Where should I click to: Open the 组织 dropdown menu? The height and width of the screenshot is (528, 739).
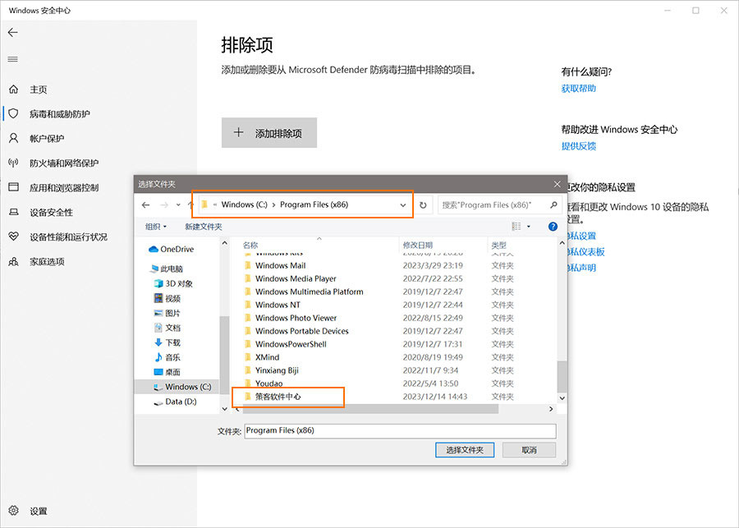coord(156,227)
